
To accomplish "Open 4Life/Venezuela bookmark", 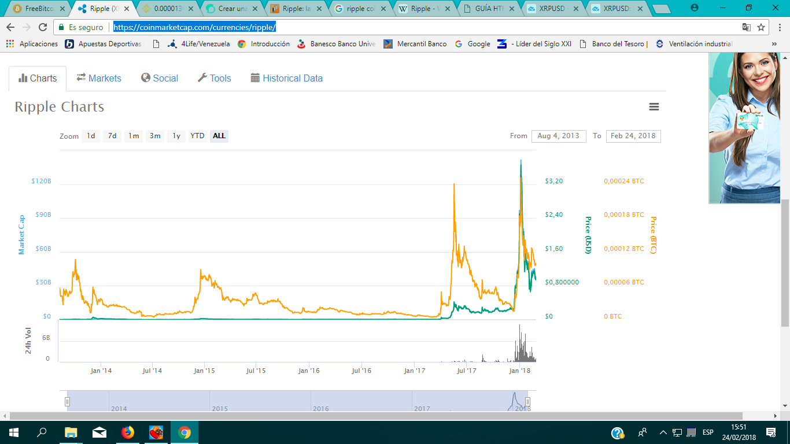I will [x=198, y=44].
